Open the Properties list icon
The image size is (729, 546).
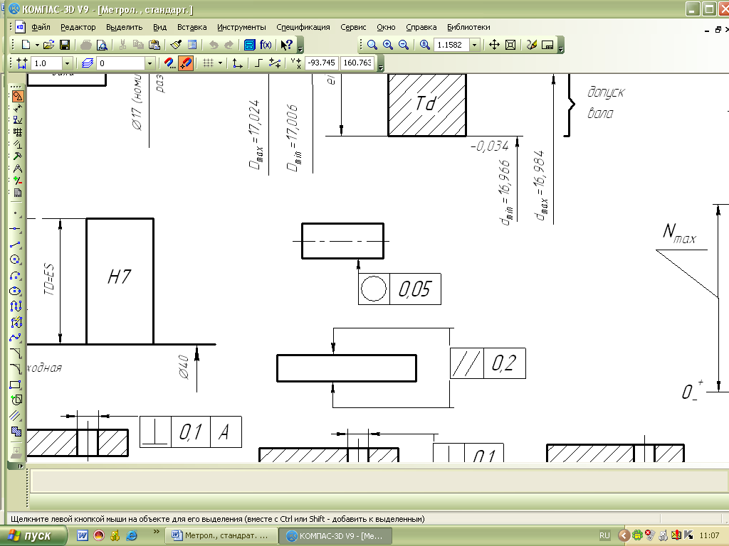[x=192, y=45]
